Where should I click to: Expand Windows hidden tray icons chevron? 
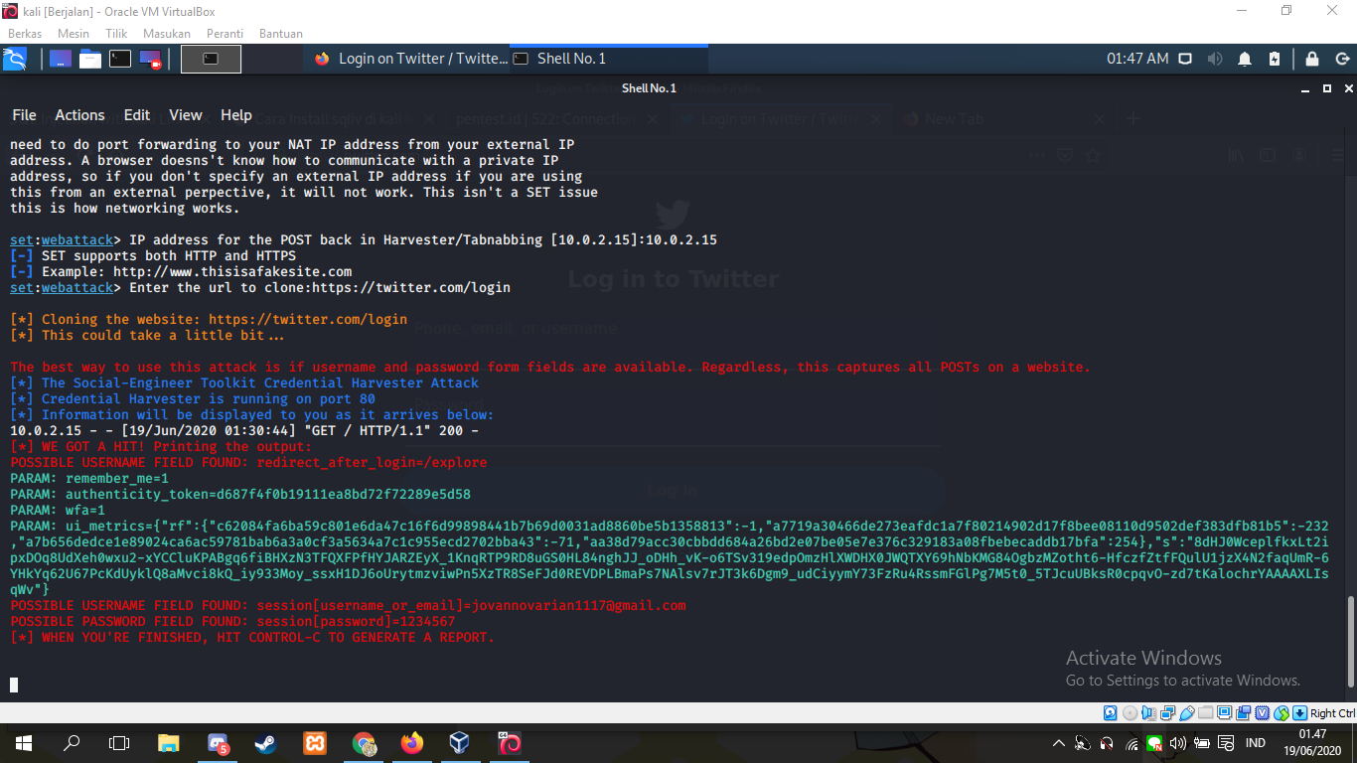click(x=1058, y=743)
